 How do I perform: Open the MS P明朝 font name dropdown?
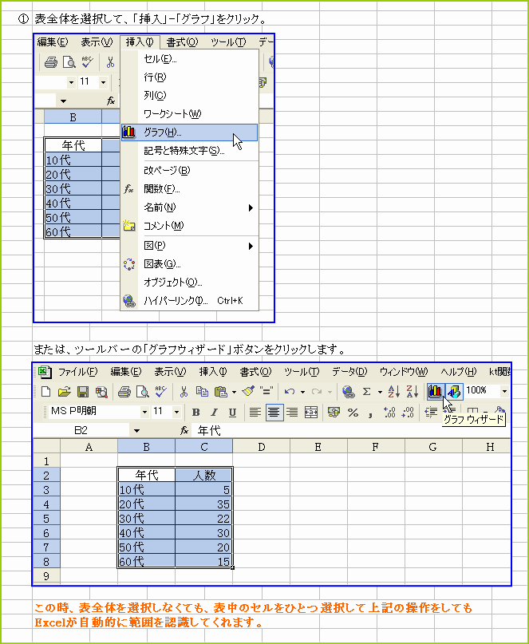click(x=144, y=412)
